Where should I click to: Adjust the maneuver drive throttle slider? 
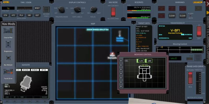pos(199,83)
